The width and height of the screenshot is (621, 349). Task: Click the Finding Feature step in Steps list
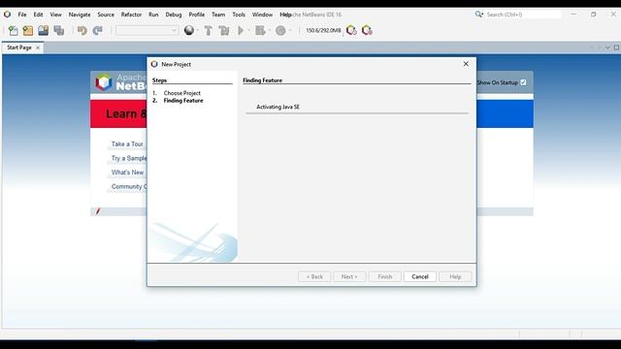point(183,101)
